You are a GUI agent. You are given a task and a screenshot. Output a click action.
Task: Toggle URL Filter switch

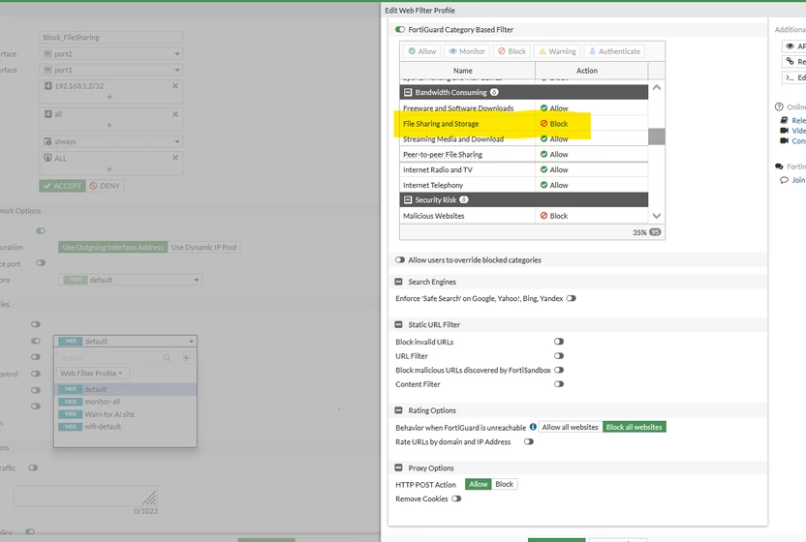tap(559, 356)
